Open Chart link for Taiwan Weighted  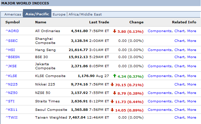[180, 117]
